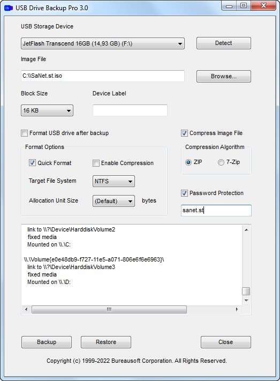This screenshot has height=381, width=280.
Task: Click the log's horizontal scroll left arrow
Action: point(26,309)
